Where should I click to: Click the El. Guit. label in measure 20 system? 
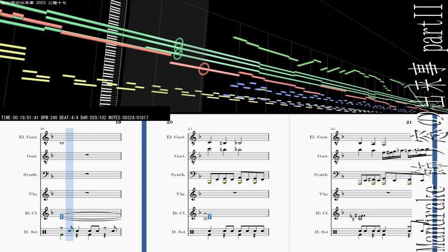click(28, 137)
